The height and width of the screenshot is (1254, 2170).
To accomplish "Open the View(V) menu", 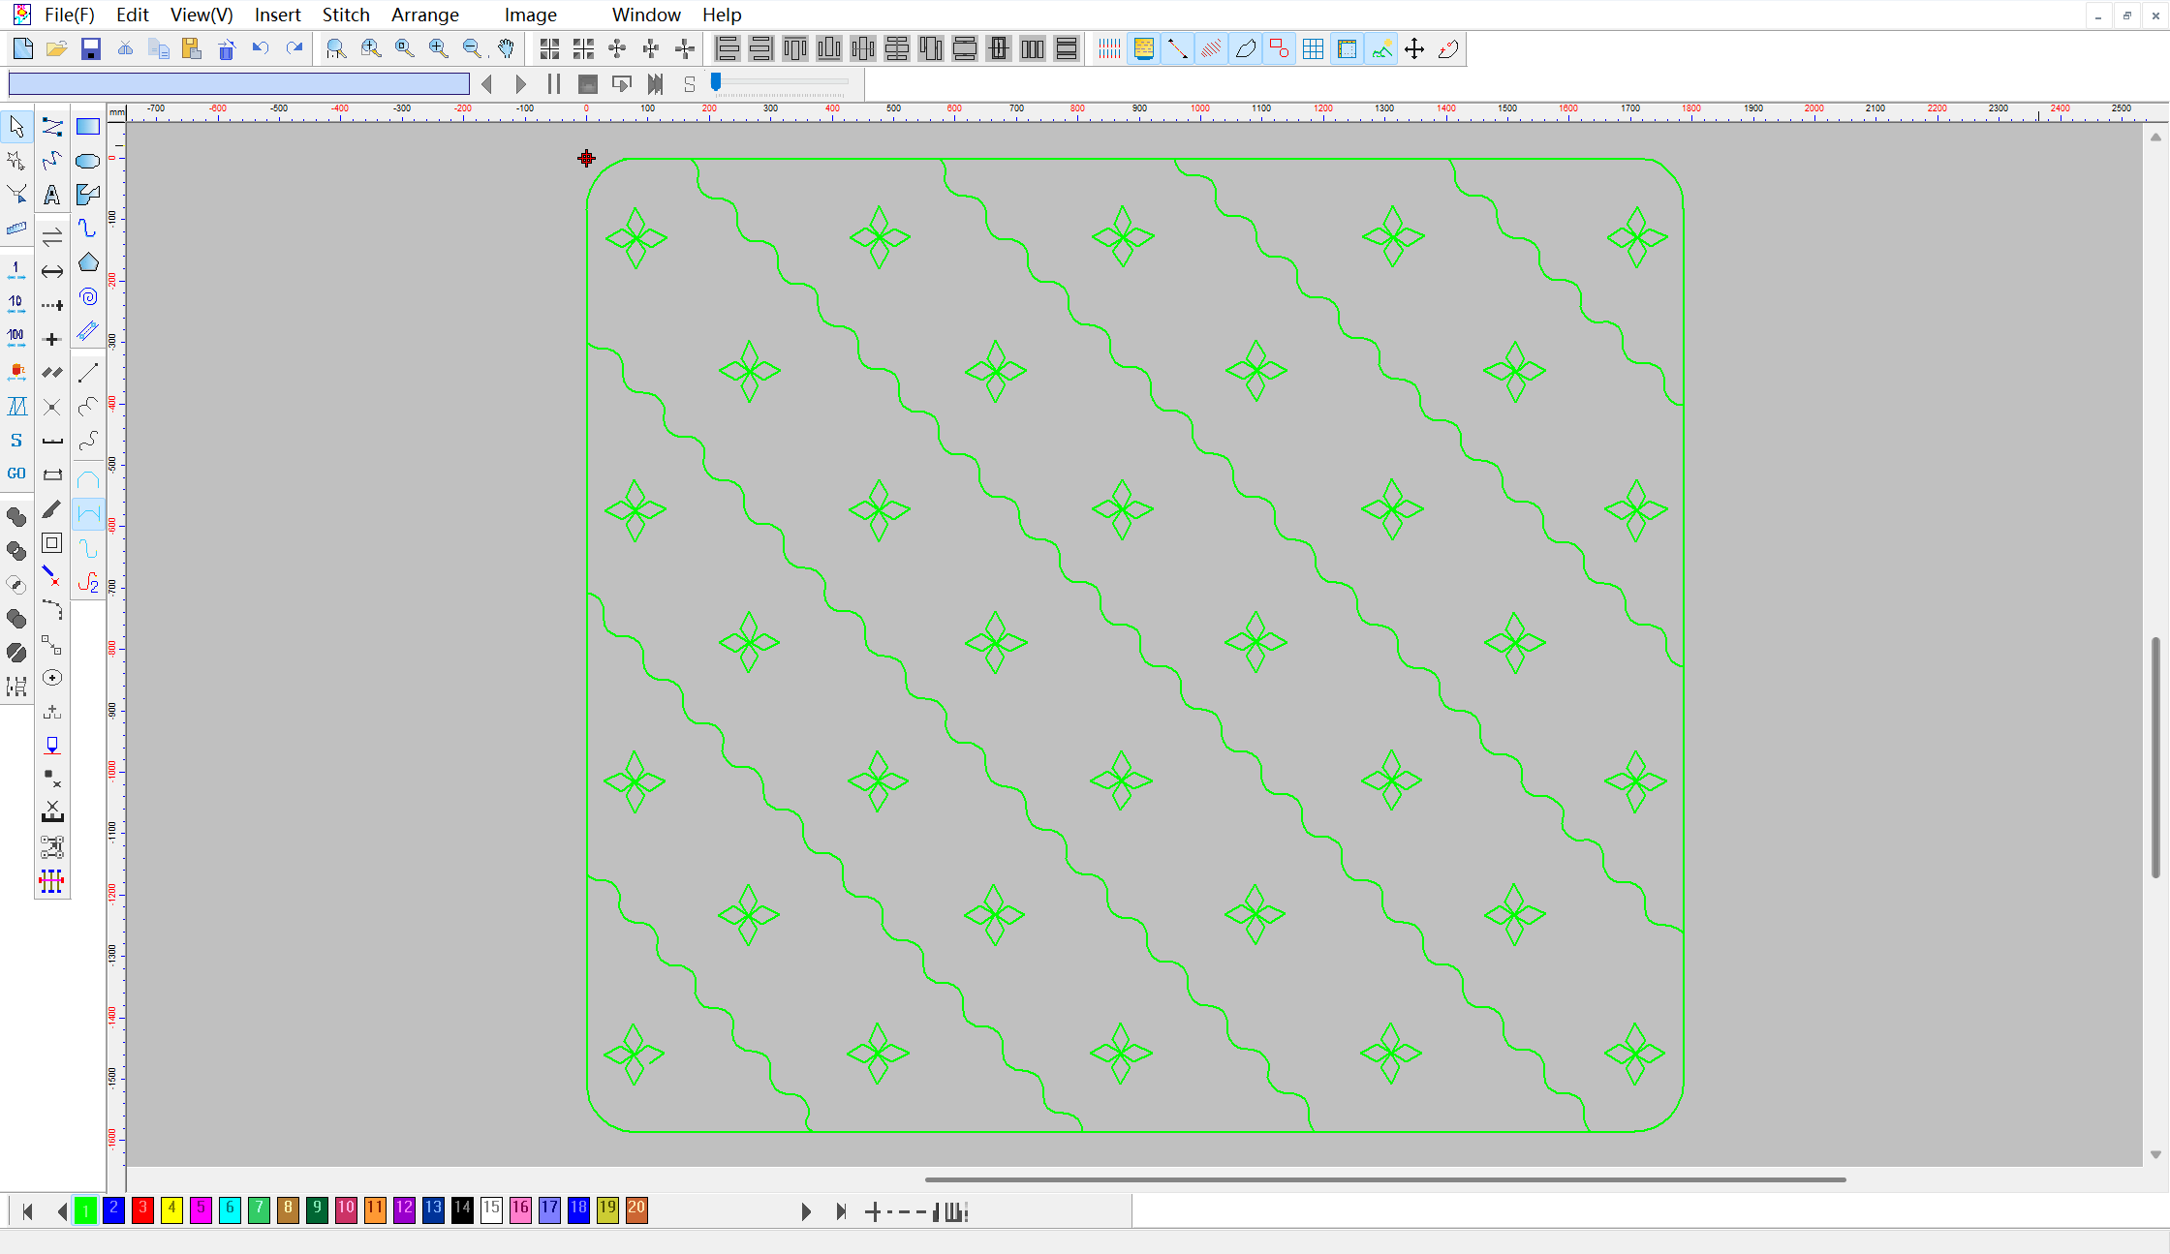I will [201, 15].
